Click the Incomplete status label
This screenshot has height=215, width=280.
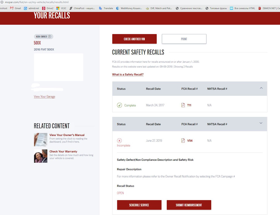click(x=124, y=146)
